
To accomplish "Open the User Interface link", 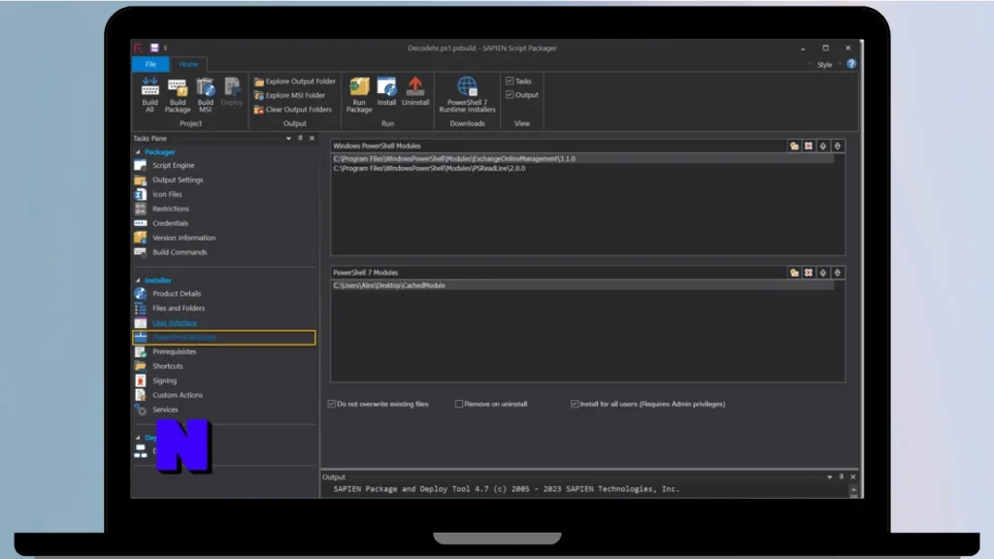I will click(175, 322).
